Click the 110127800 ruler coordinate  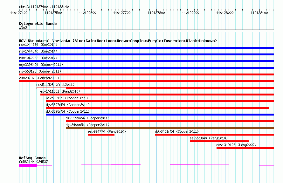tap(156, 13)
